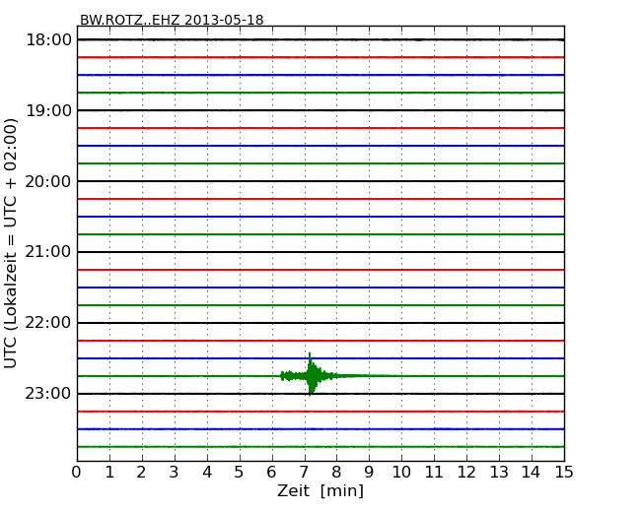Image resolution: width=641 pixels, height=512 pixels.
Task: Click the 12 minute tick label
Action: point(466,472)
